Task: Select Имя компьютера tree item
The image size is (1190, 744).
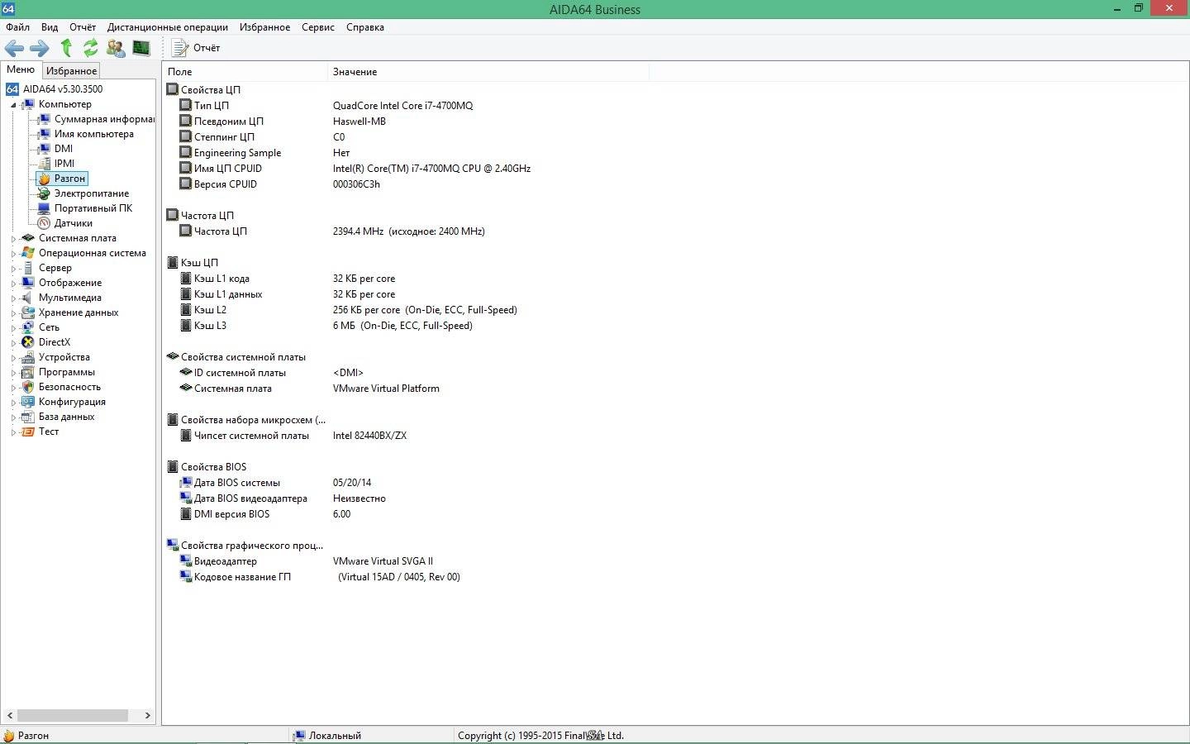Action: tap(93, 134)
